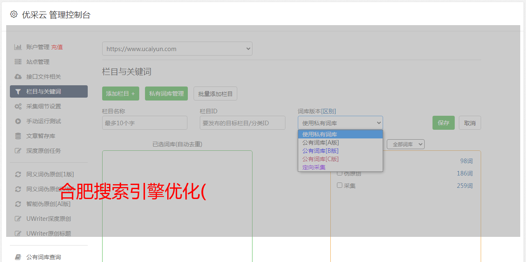Choose 公有词库[A版] from the dropdown list
Screen dimensions: 526x262
320,143
